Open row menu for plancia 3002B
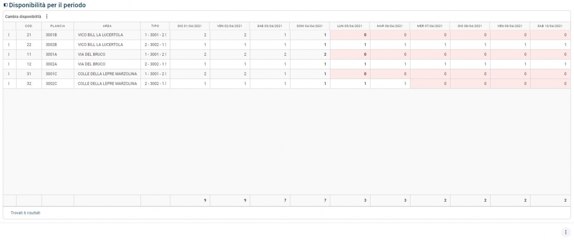The image size is (574, 240). coord(9,45)
